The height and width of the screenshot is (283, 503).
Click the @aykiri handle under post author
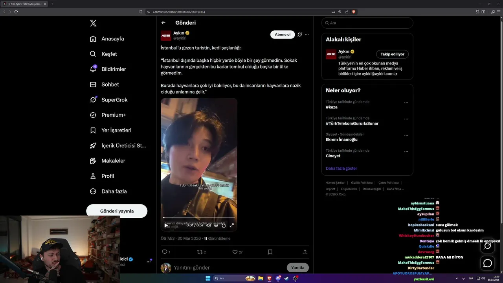(x=180, y=39)
